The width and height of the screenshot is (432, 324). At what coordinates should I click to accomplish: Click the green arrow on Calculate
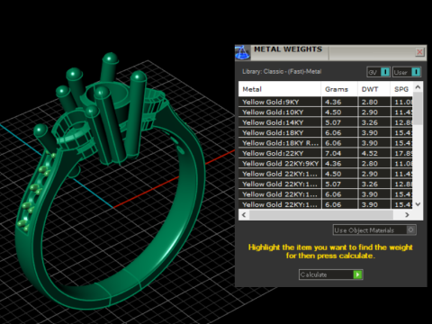pos(357,274)
